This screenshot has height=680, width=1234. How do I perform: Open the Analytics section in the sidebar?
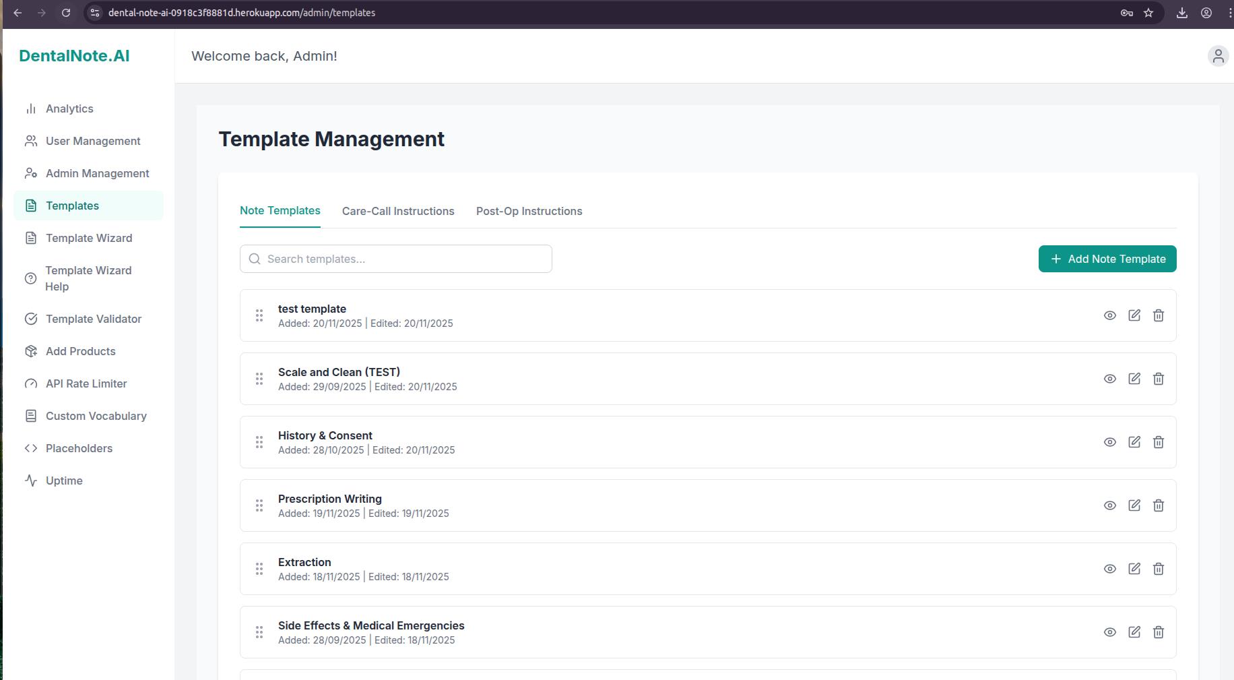[68, 109]
